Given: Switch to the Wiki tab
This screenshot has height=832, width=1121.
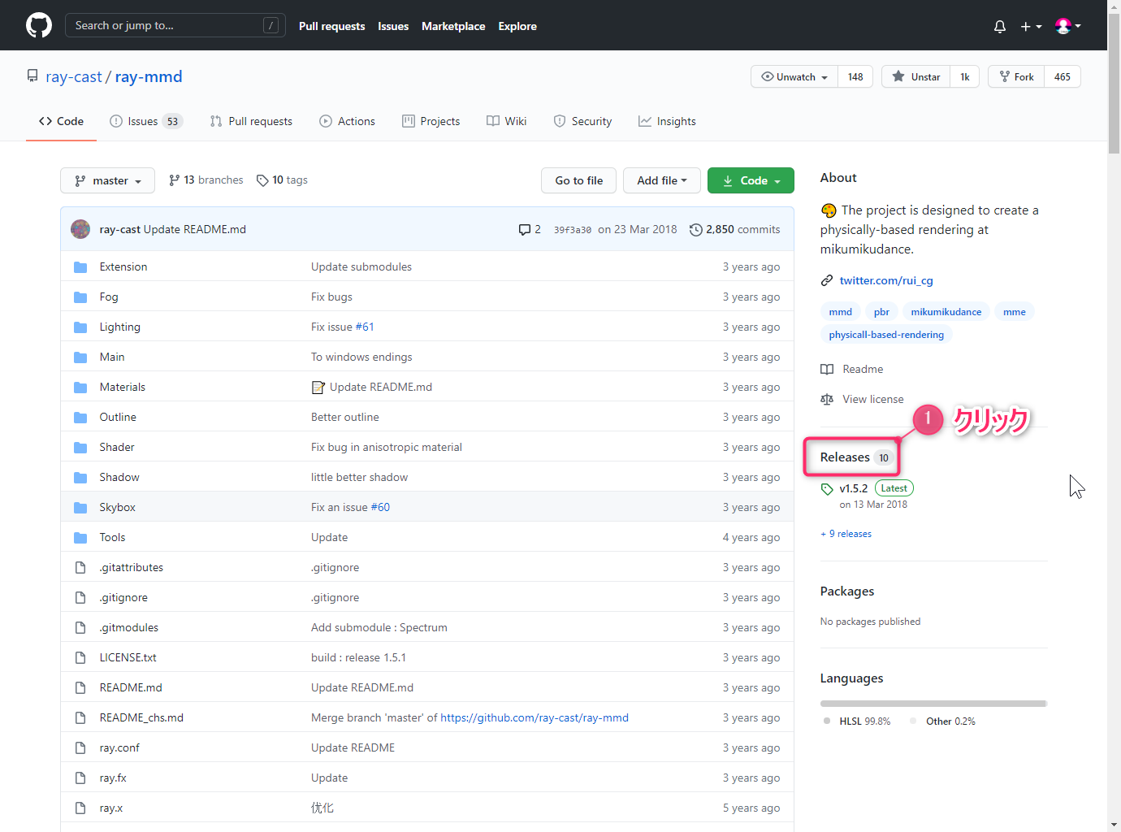Looking at the screenshot, I should (507, 121).
